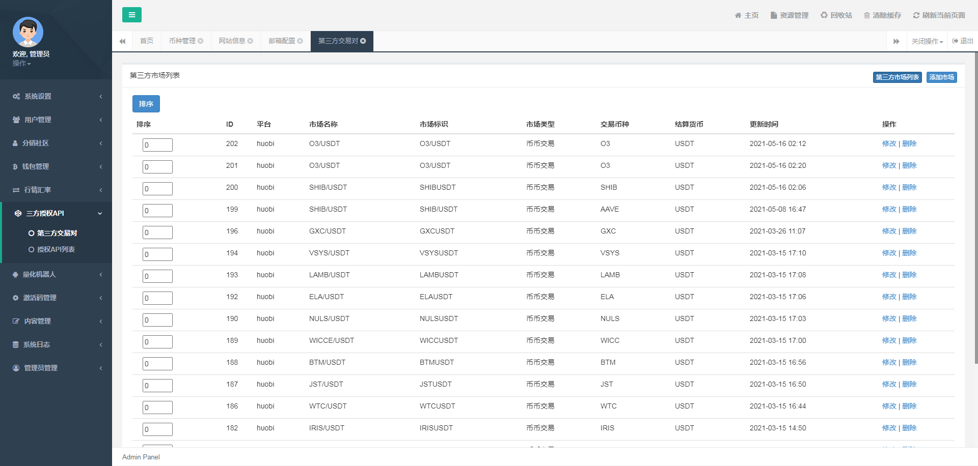Screen dimensions: 978x466
Task: Click 删除 for WTC/USDT row
Action: click(909, 406)
